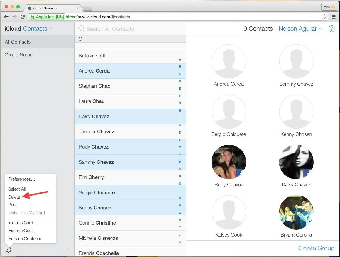Reload the page with browser refresh icon

(23, 17)
